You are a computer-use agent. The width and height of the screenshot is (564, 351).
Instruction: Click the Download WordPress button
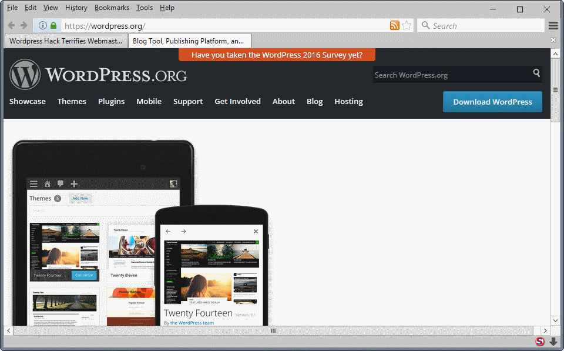coord(492,102)
